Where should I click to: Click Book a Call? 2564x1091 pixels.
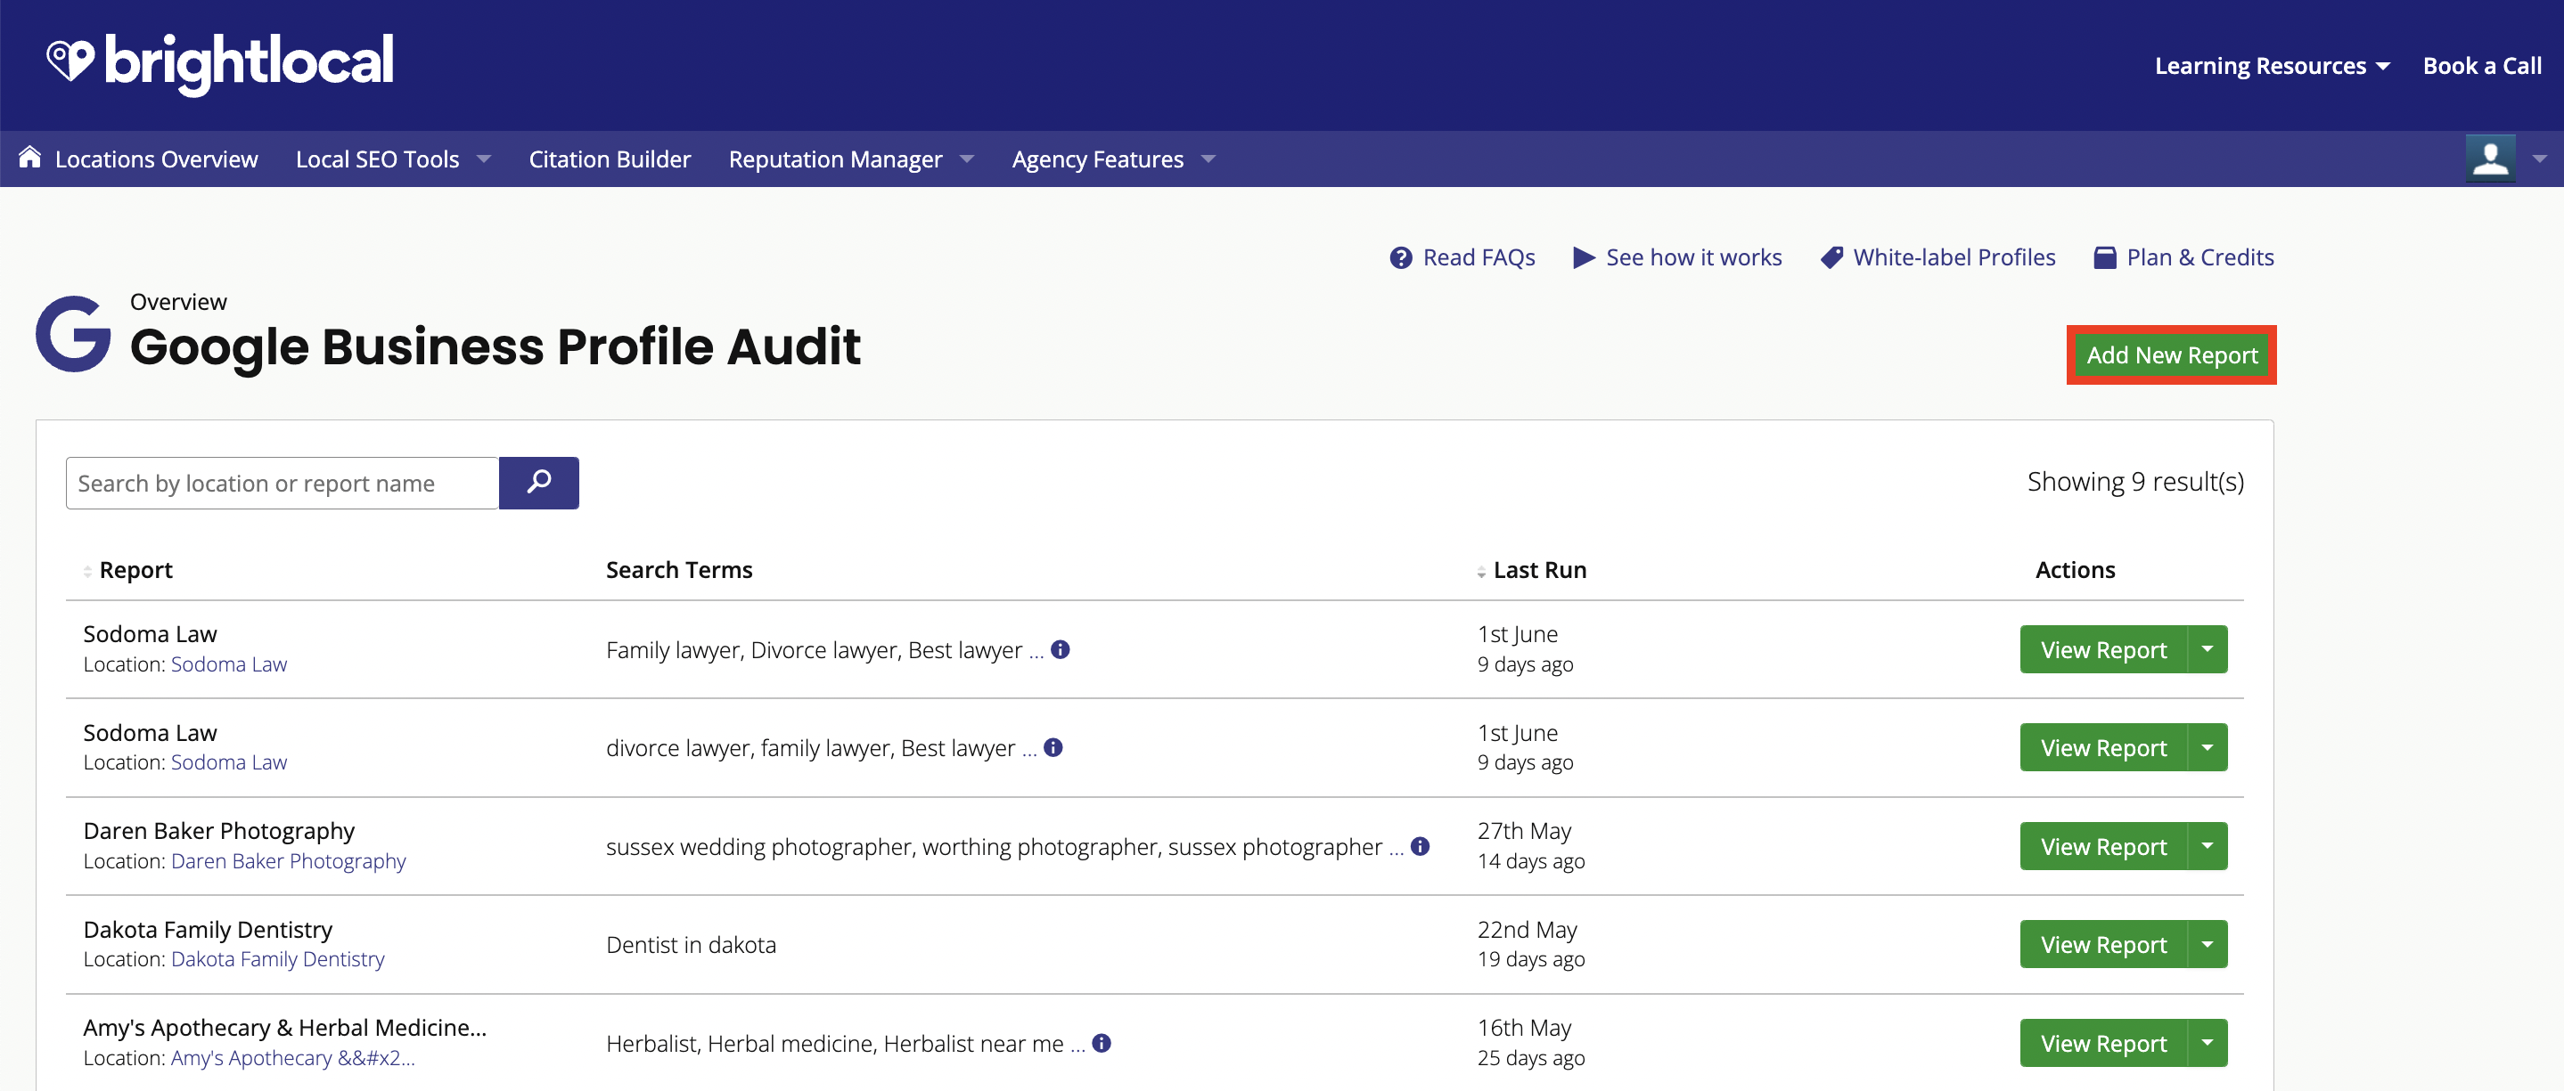tap(2481, 66)
